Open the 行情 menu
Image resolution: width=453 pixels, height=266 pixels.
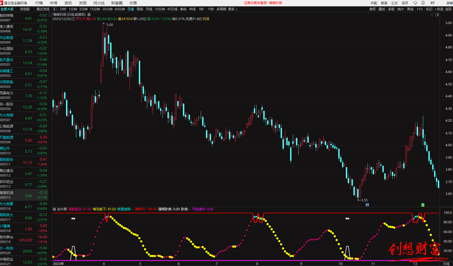39,3
